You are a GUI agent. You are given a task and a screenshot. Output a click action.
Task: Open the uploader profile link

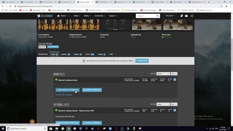coord(133,37)
